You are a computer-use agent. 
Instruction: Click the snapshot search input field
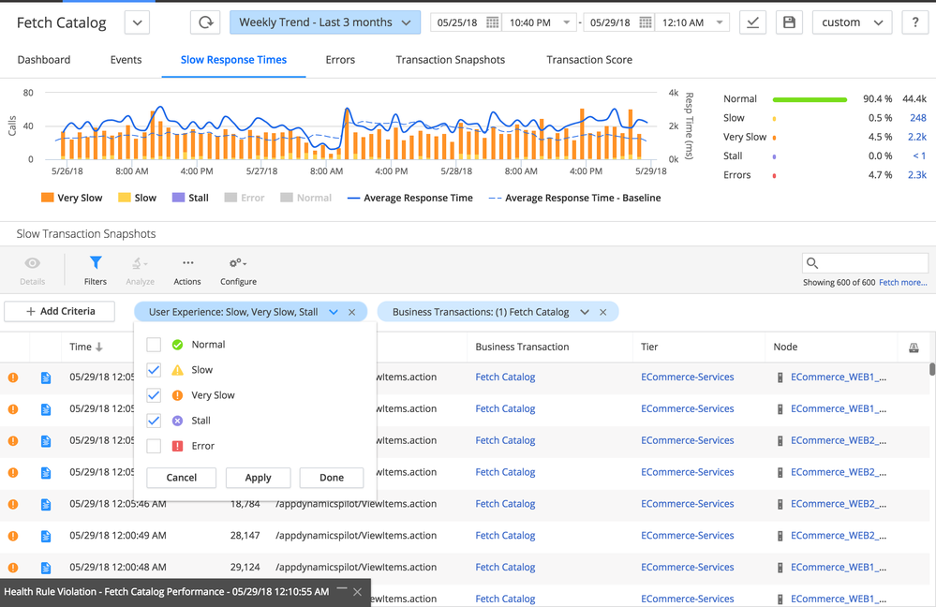point(865,263)
